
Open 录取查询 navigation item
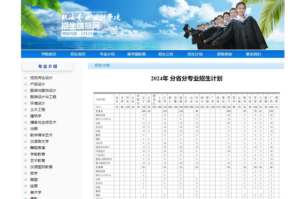click(x=224, y=54)
